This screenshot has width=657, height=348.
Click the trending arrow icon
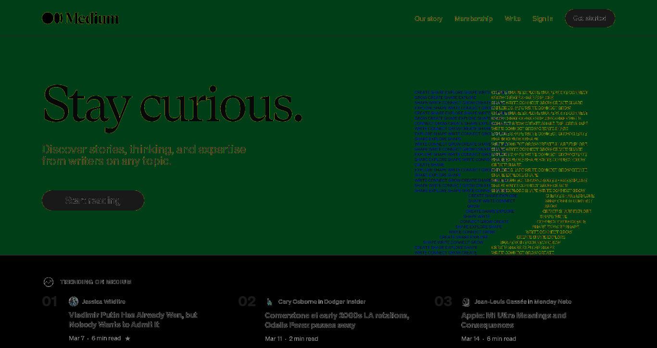49,282
